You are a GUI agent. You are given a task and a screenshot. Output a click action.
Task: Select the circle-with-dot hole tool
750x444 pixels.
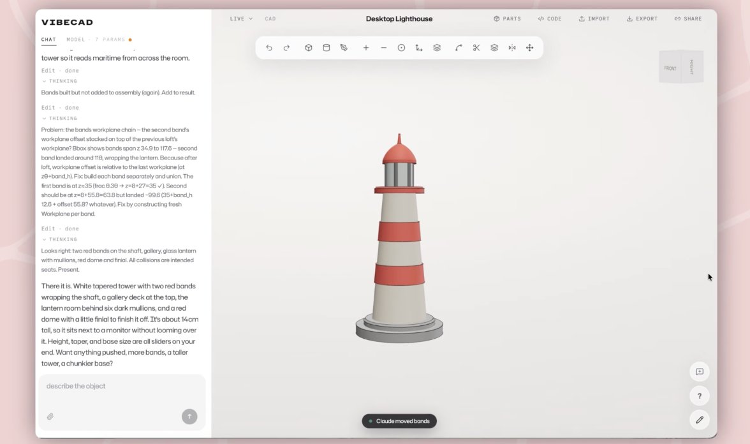pos(401,48)
